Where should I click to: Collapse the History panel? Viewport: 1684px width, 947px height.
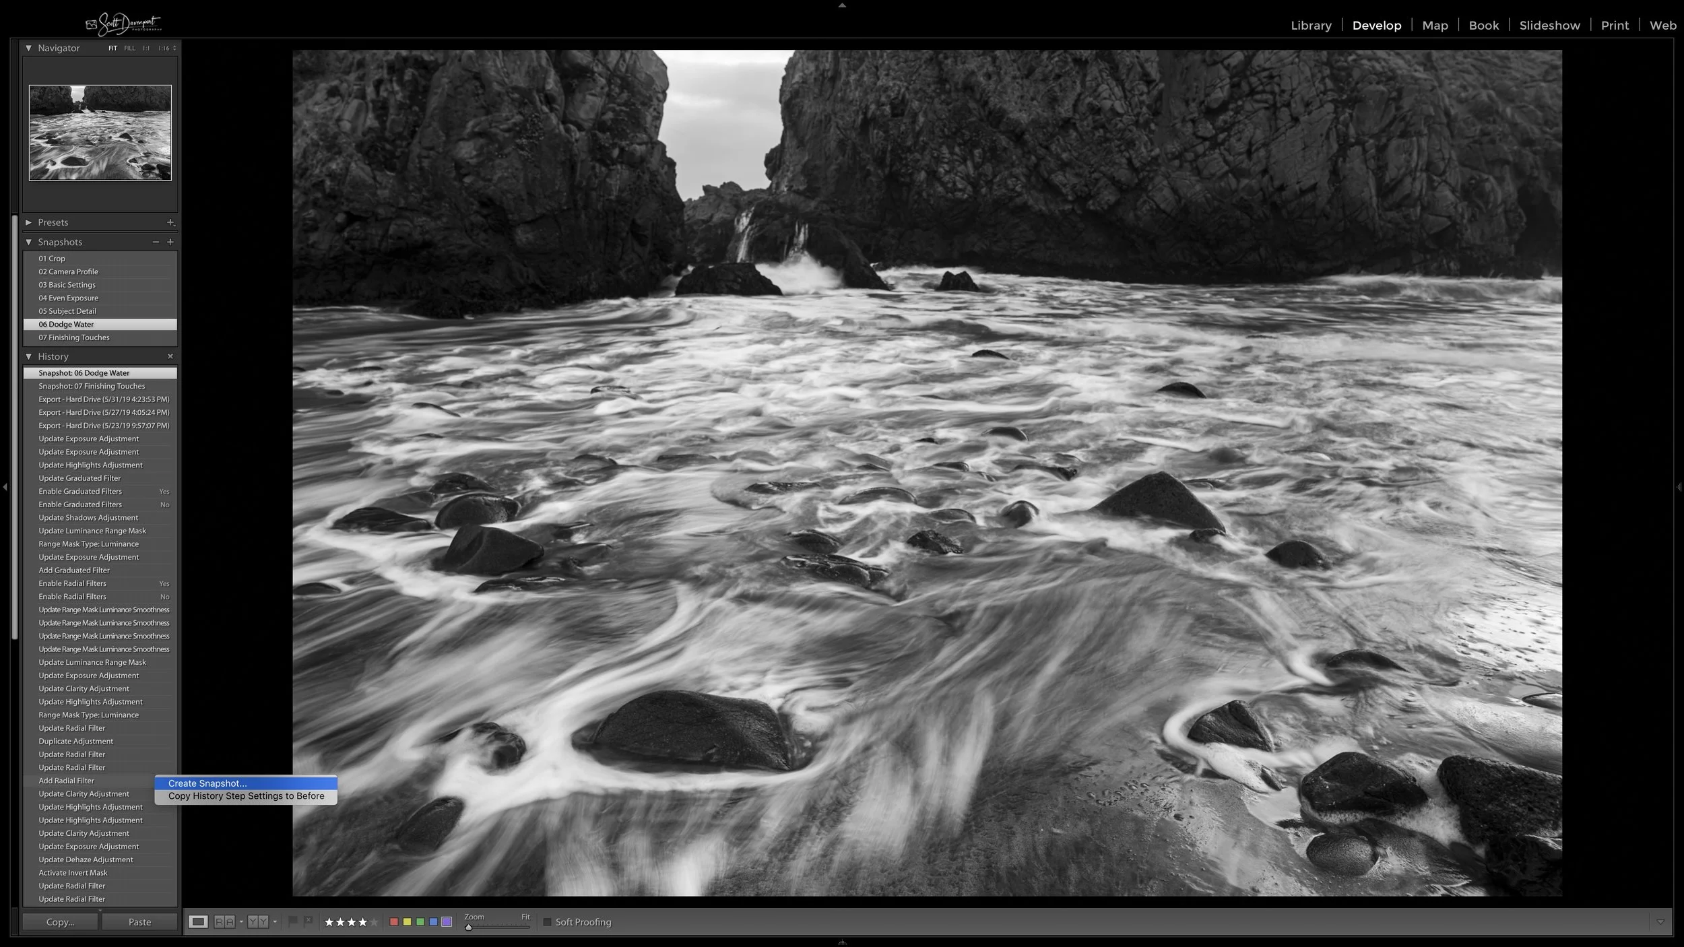coord(28,356)
